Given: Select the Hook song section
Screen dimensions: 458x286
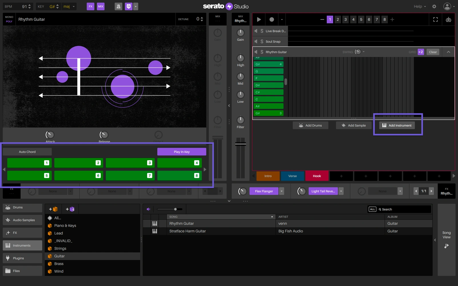Looking at the screenshot, I should coord(317,176).
